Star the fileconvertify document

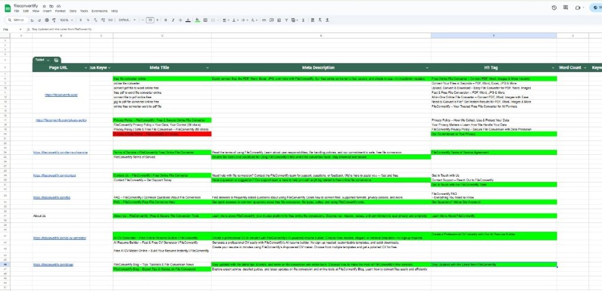coord(44,5)
